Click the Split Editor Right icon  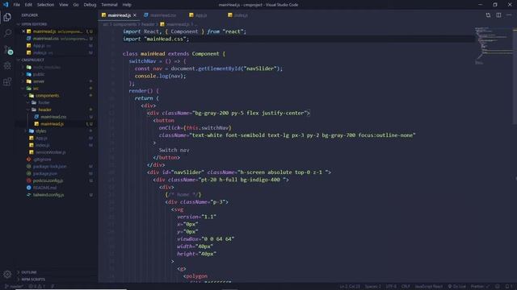498,15
